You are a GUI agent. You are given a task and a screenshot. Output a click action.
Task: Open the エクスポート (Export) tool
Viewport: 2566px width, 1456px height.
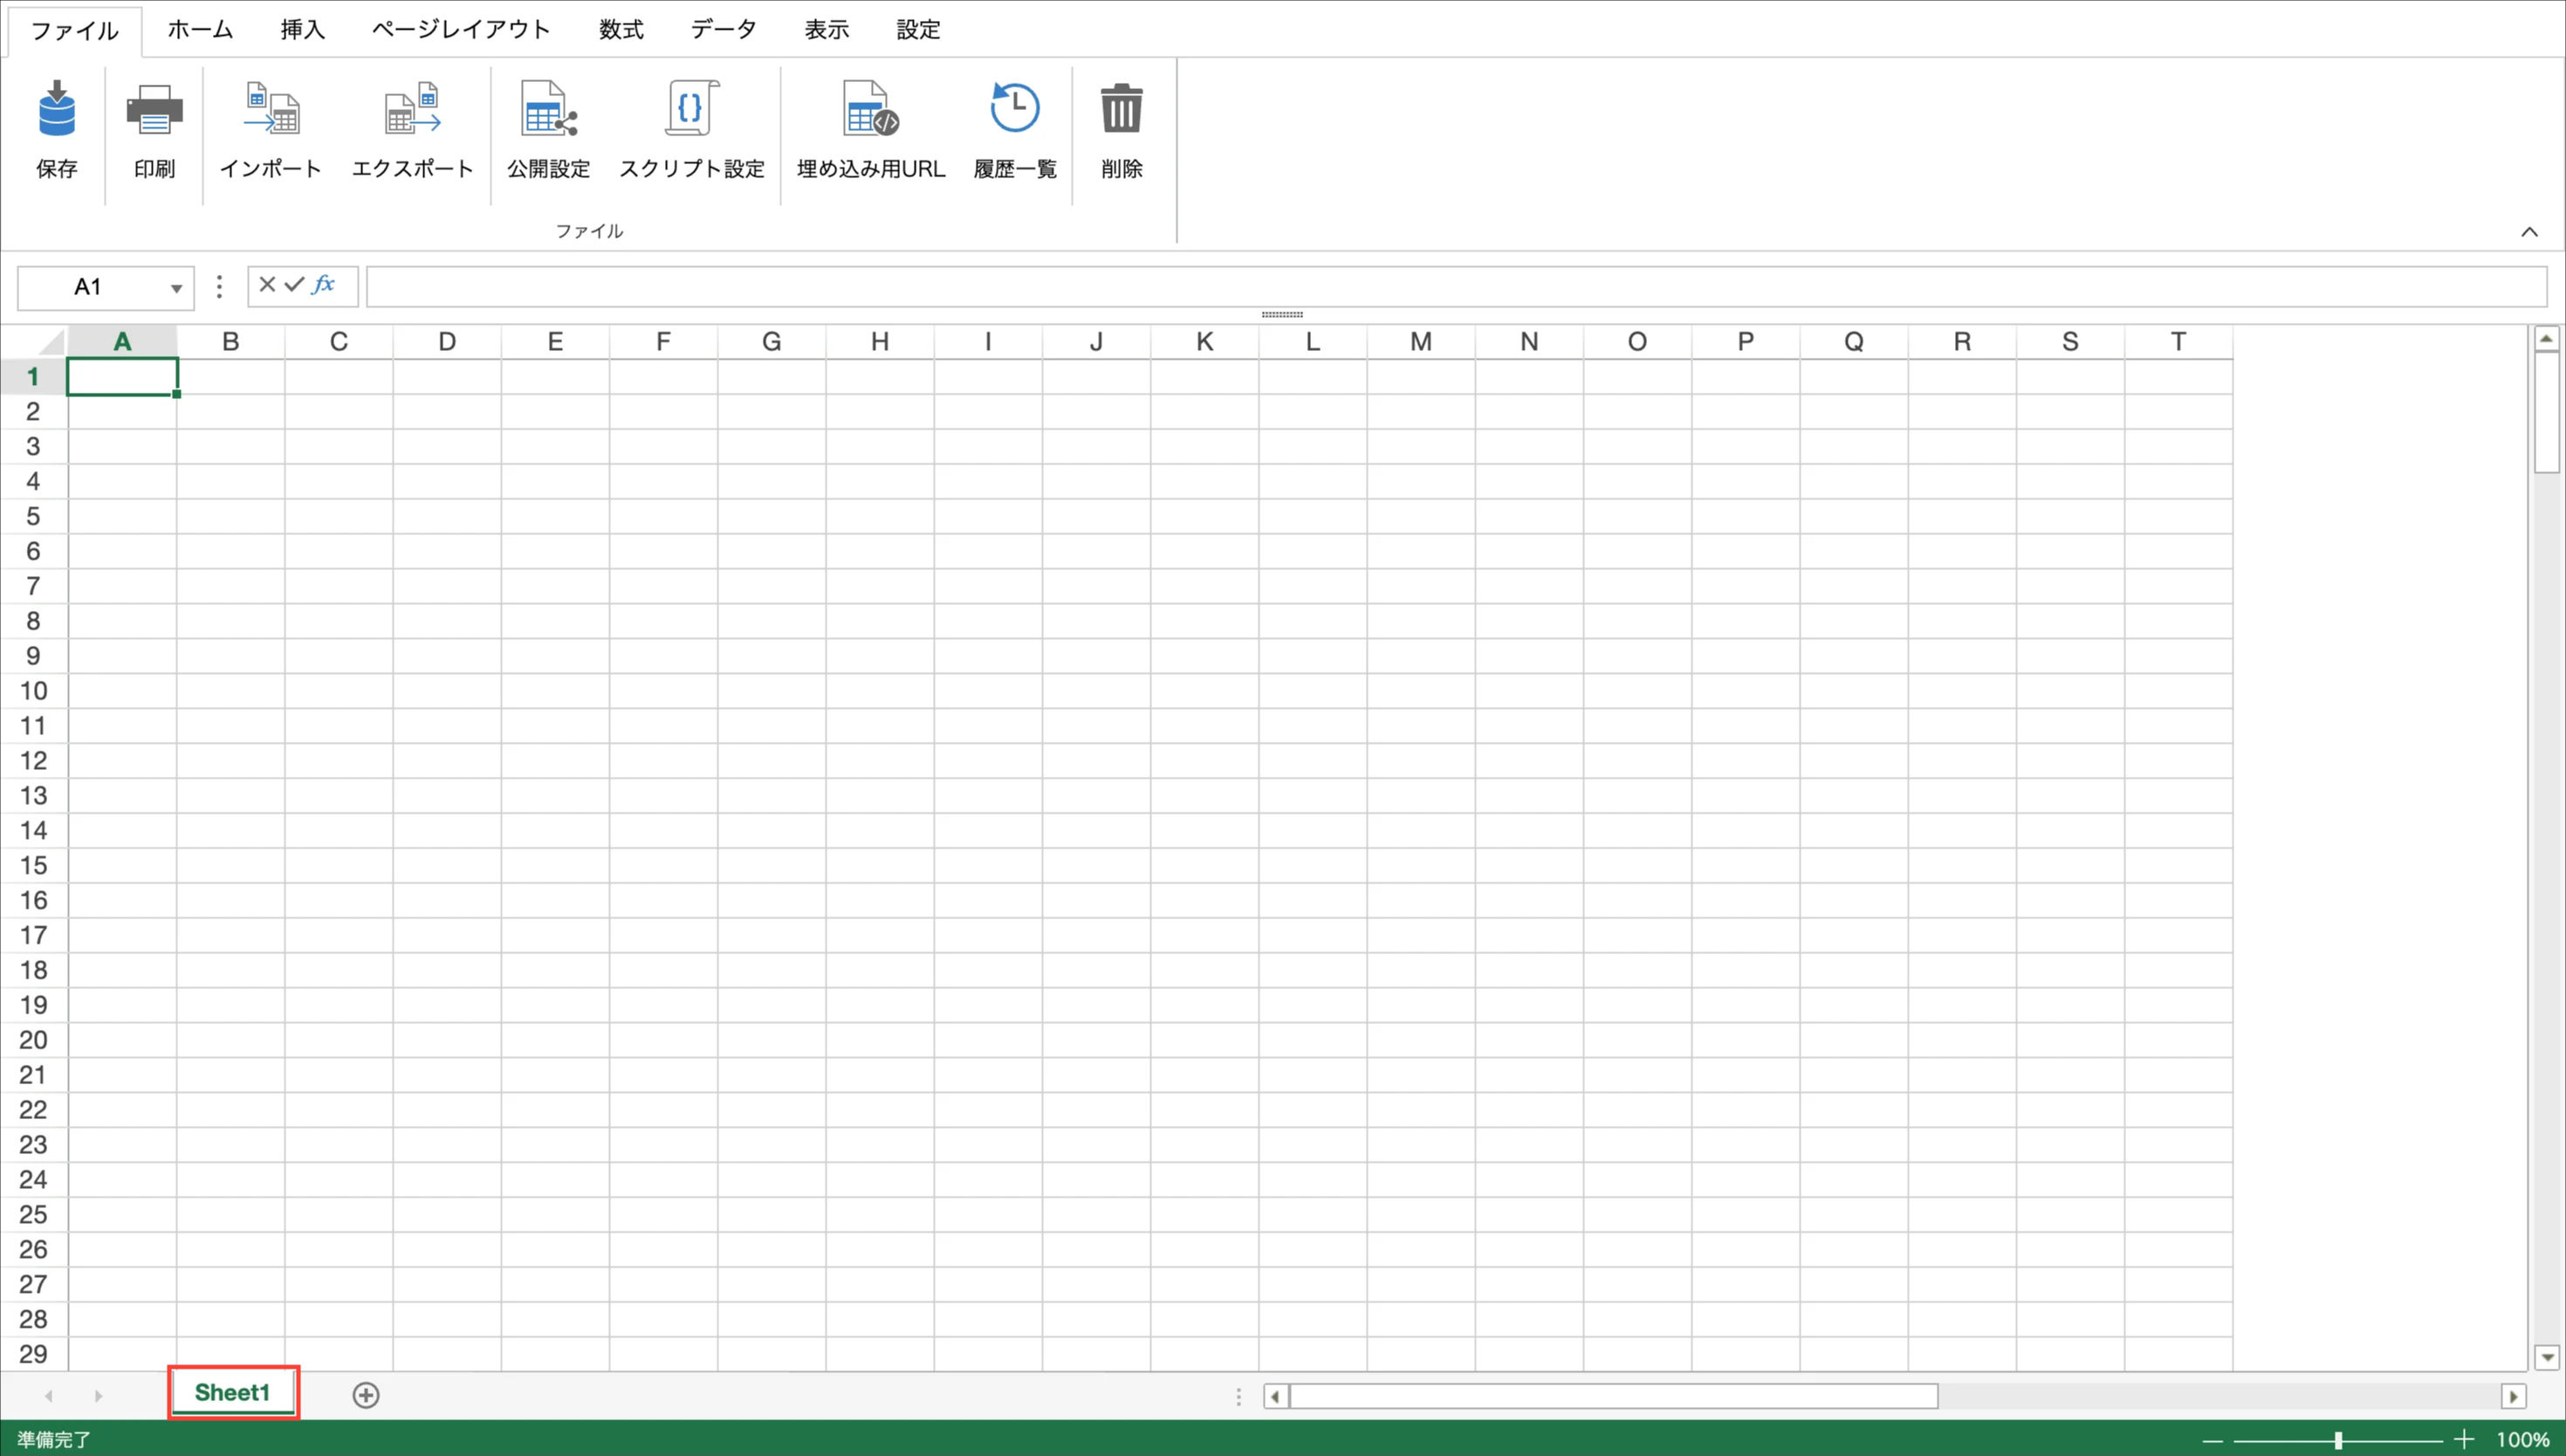click(x=412, y=109)
